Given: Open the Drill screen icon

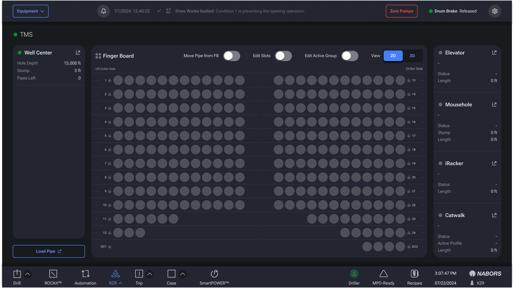Looking at the screenshot, I should [17, 274].
